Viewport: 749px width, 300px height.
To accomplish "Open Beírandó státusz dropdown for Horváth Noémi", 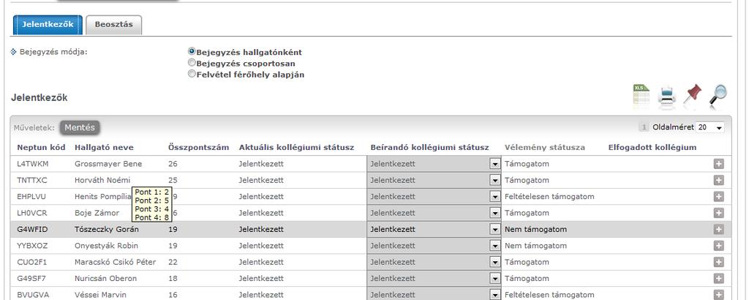I will pos(495,180).
